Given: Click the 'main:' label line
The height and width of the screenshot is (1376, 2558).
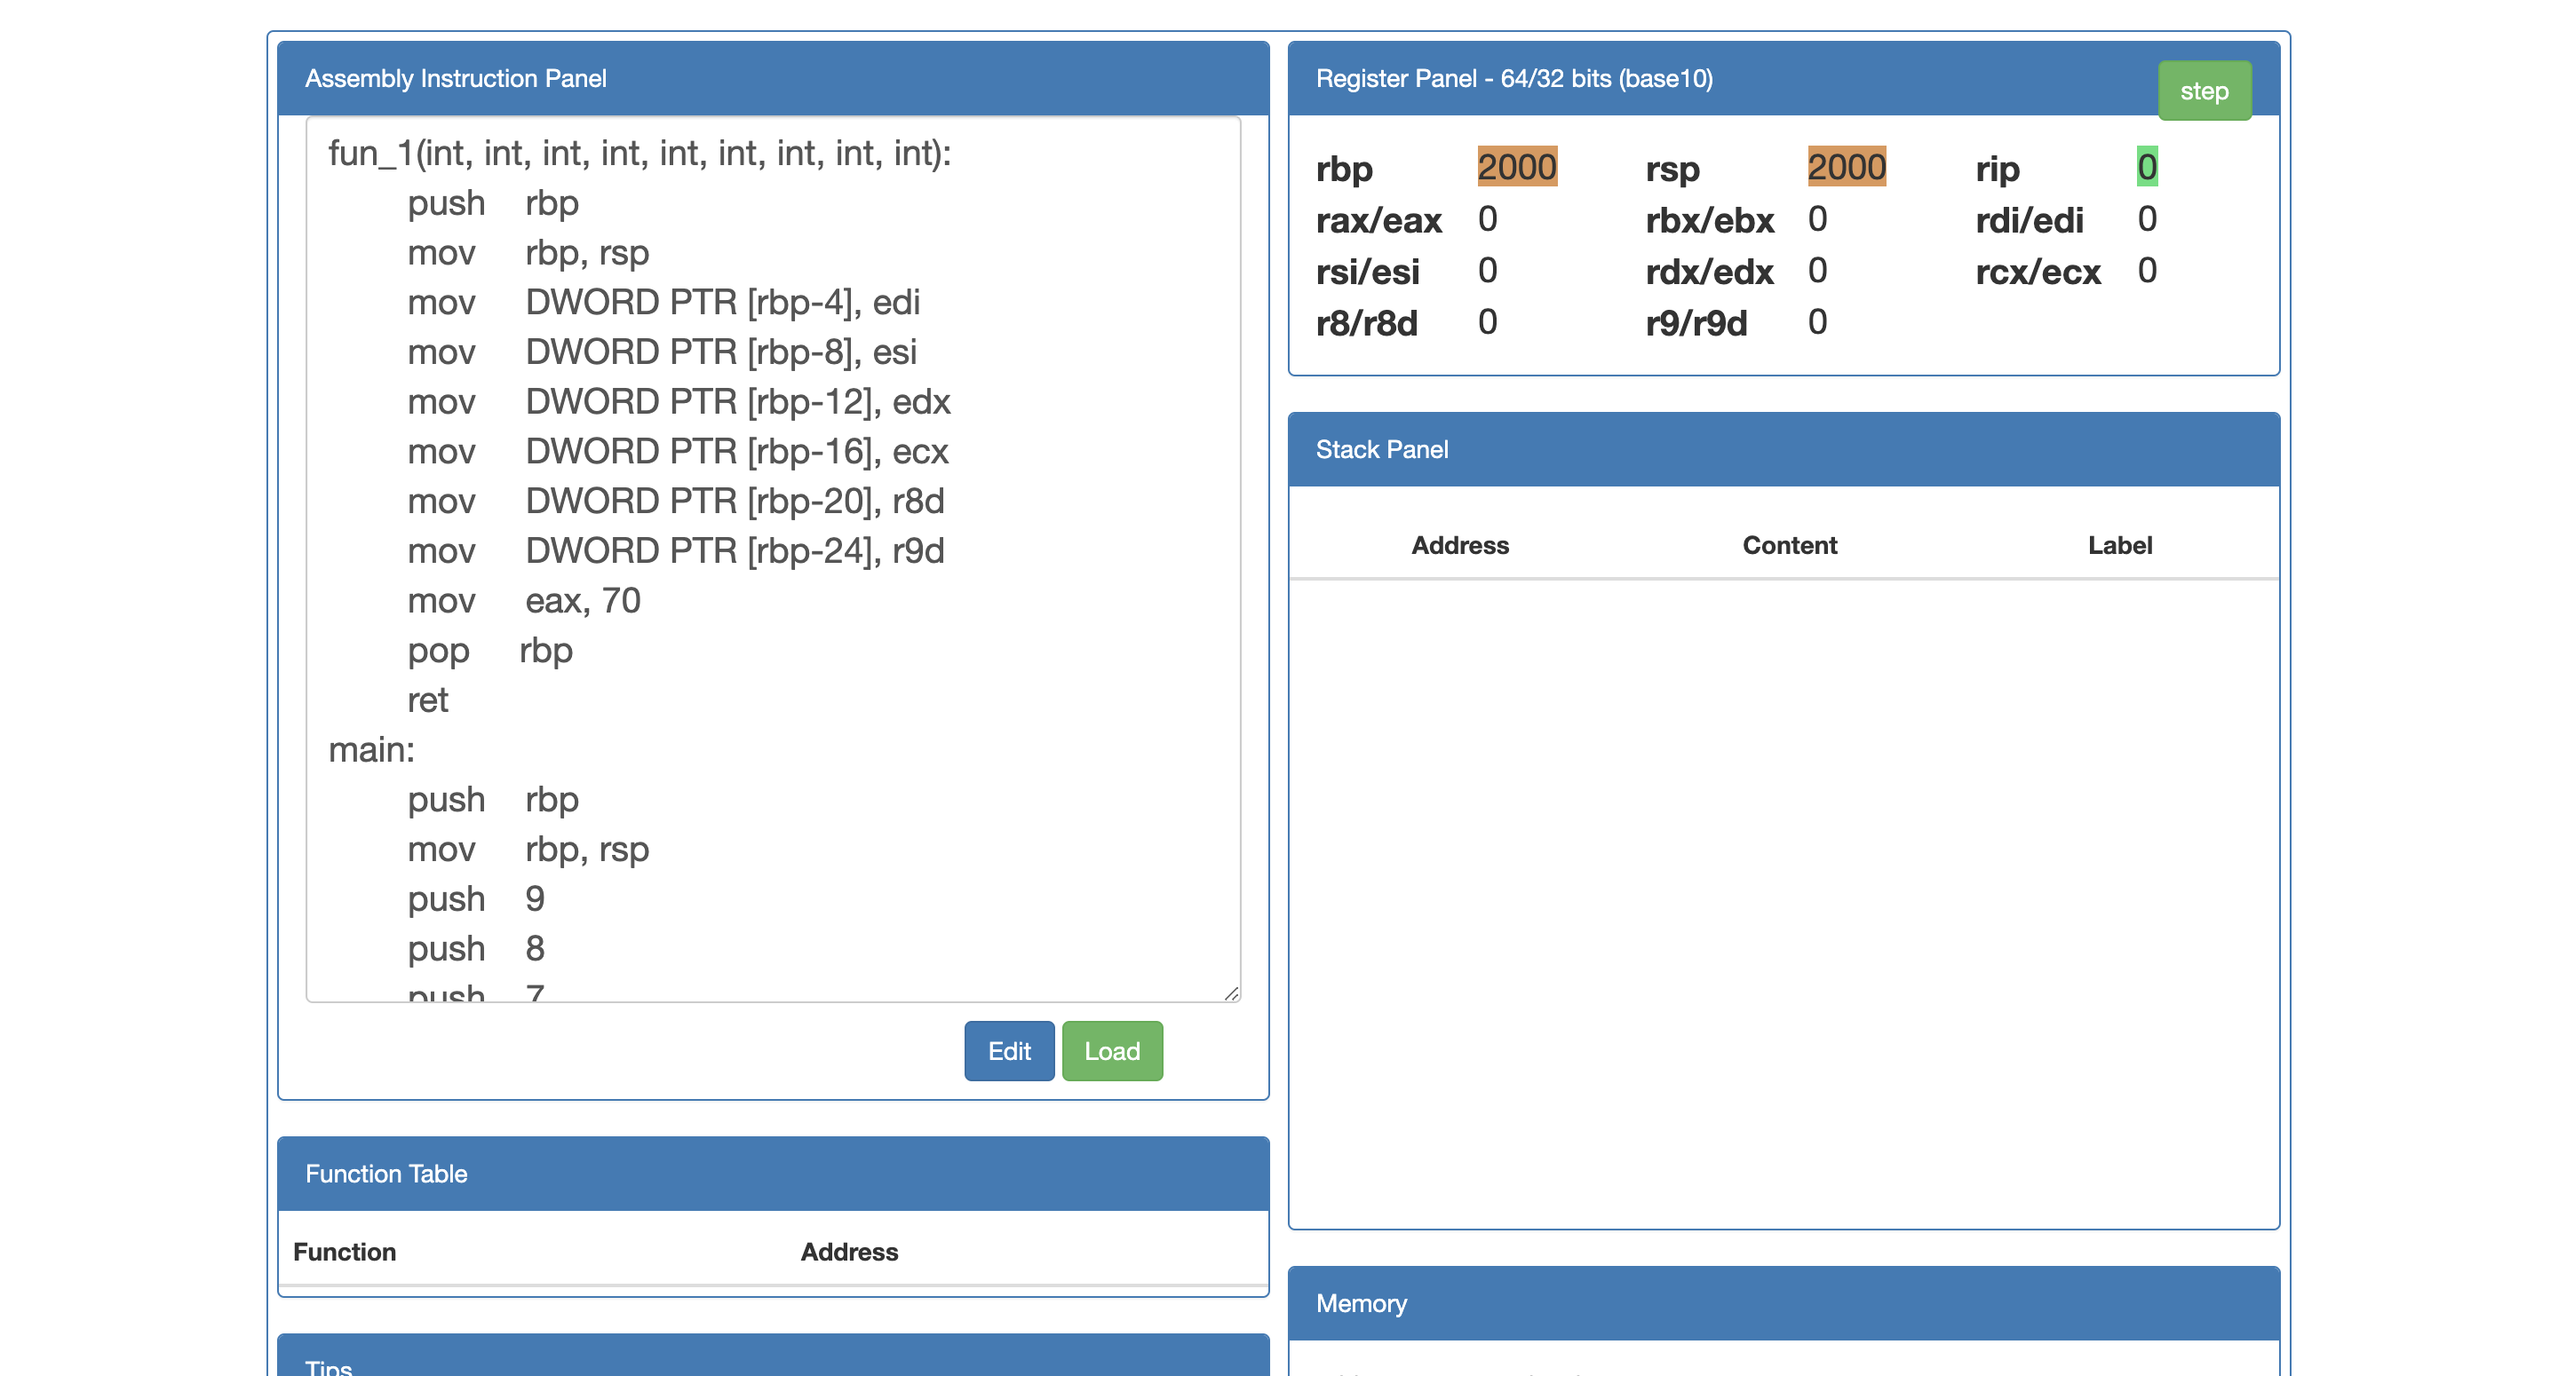Looking at the screenshot, I should (370, 749).
